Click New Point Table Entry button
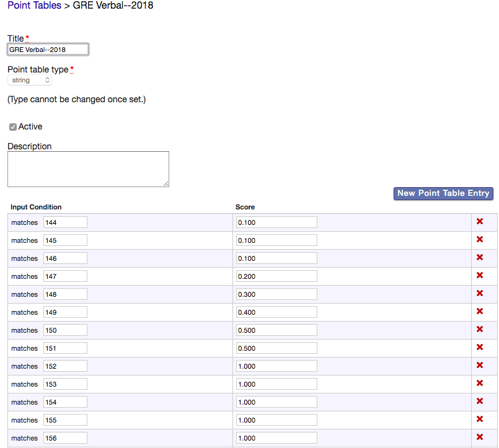The width and height of the screenshot is (499, 448). (443, 193)
